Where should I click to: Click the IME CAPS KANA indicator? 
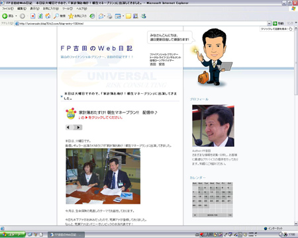(253, 235)
